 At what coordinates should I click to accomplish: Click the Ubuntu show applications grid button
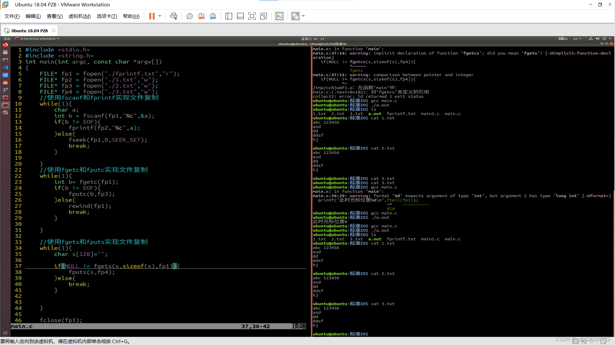point(5,333)
